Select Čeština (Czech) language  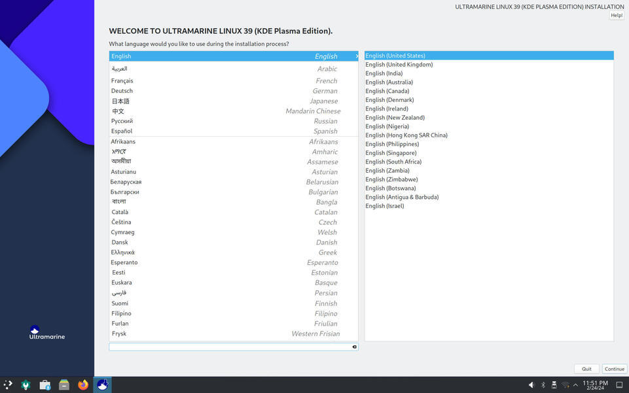pos(234,222)
